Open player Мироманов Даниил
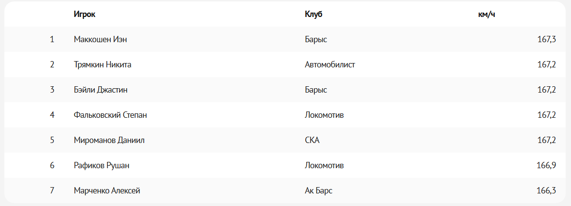571x206 pixels. click(109, 140)
